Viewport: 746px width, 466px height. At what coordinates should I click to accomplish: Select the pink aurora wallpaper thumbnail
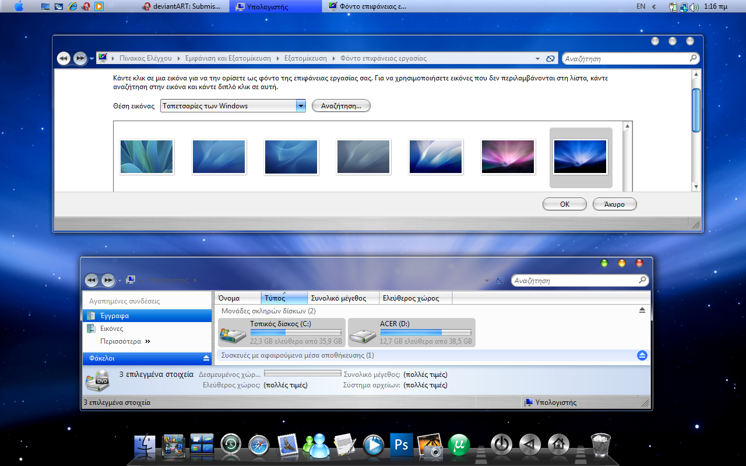click(508, 156)
